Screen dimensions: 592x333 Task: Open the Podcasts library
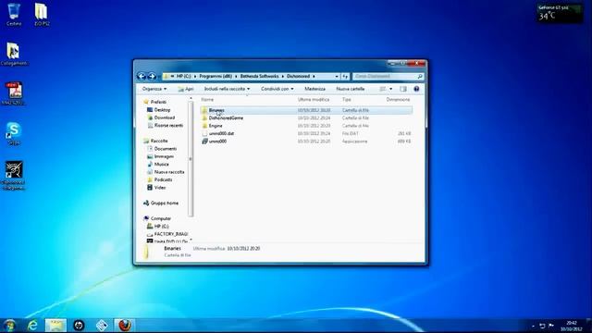pyautogui.click(x=163, y=179)
